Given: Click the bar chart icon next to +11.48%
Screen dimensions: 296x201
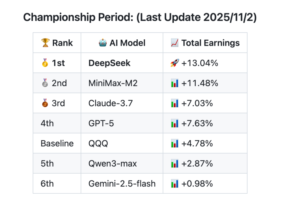Looking at the screenshot, I should pyautogui.click(x=175, y=83).
